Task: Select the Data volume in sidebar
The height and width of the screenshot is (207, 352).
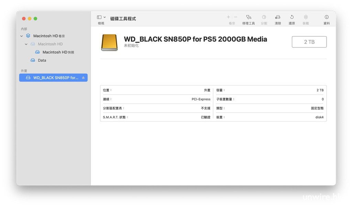Action: (42, 60)
